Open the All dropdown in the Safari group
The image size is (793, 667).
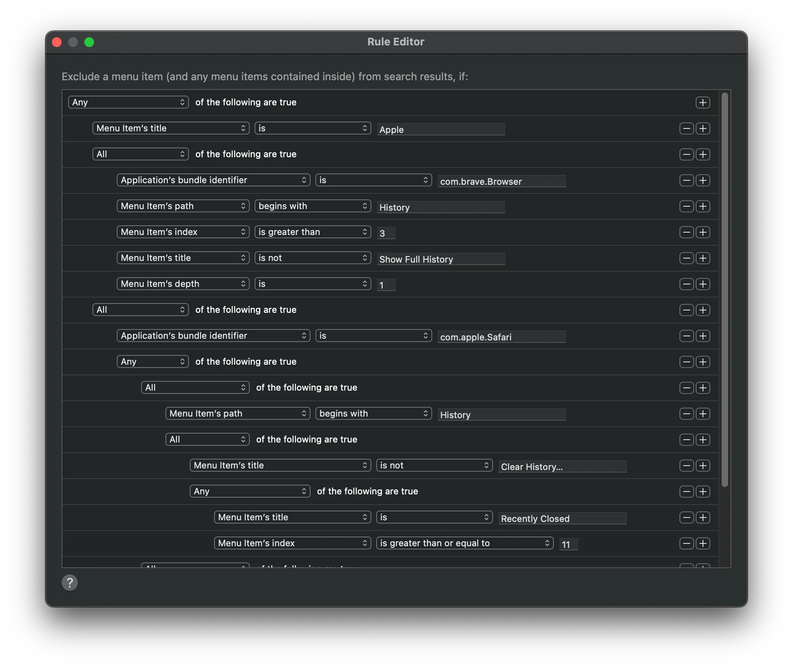pyautogui.click(x=140, y=310)
